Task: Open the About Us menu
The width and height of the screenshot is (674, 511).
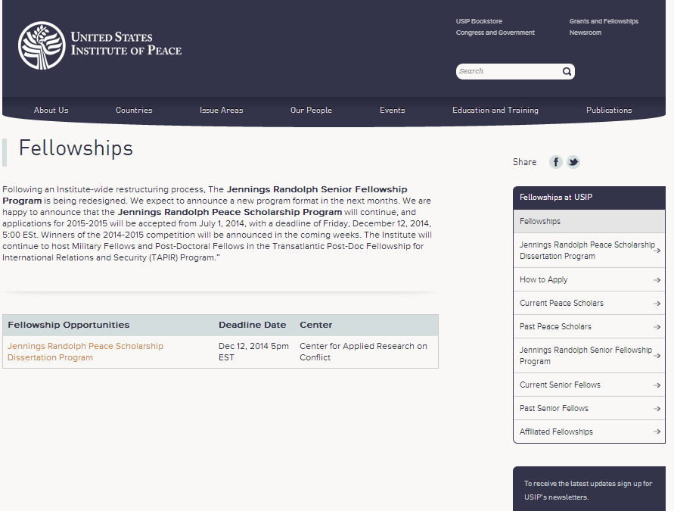Action: click(51, 111)
